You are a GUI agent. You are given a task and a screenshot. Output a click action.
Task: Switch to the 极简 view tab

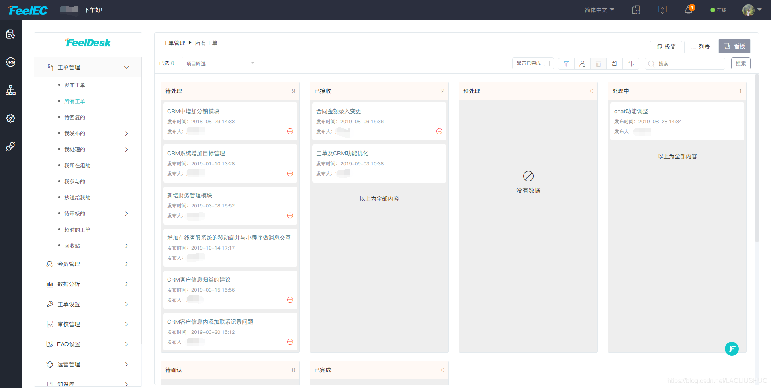(666, 47)
